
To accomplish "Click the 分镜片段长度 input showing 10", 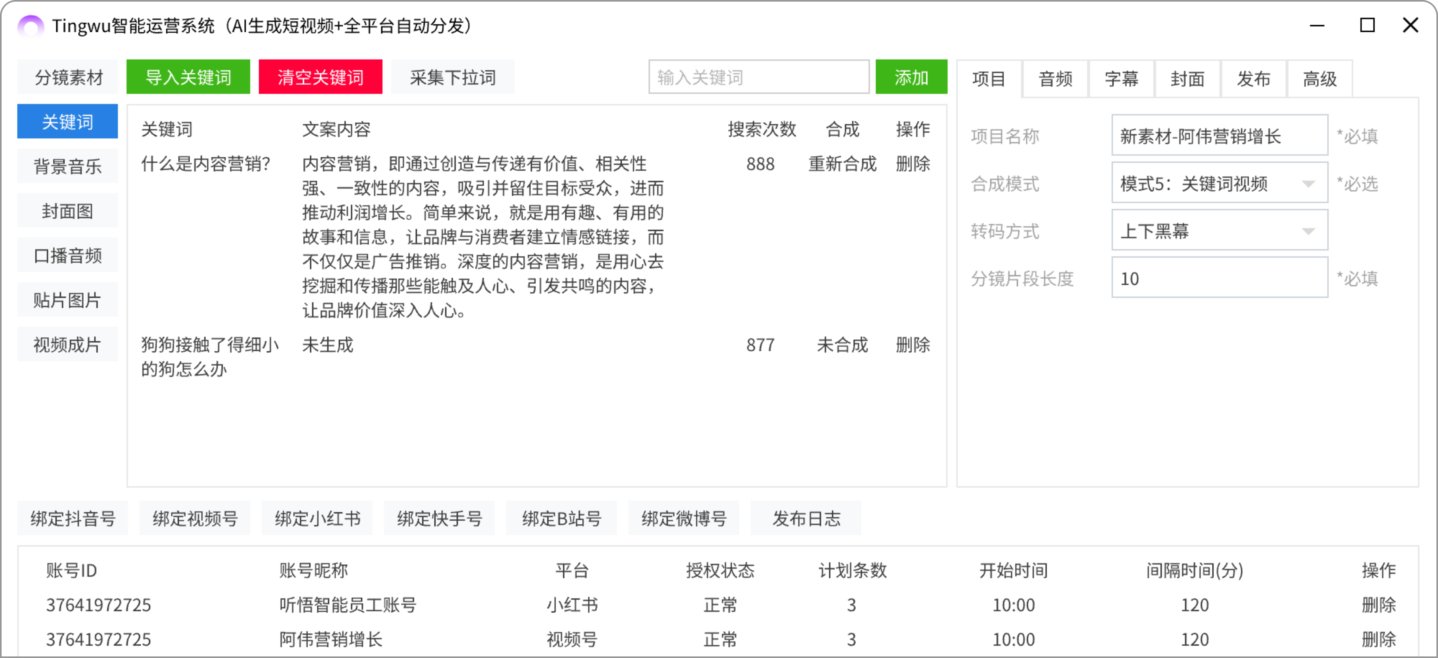I will (x=1219, y=278).
